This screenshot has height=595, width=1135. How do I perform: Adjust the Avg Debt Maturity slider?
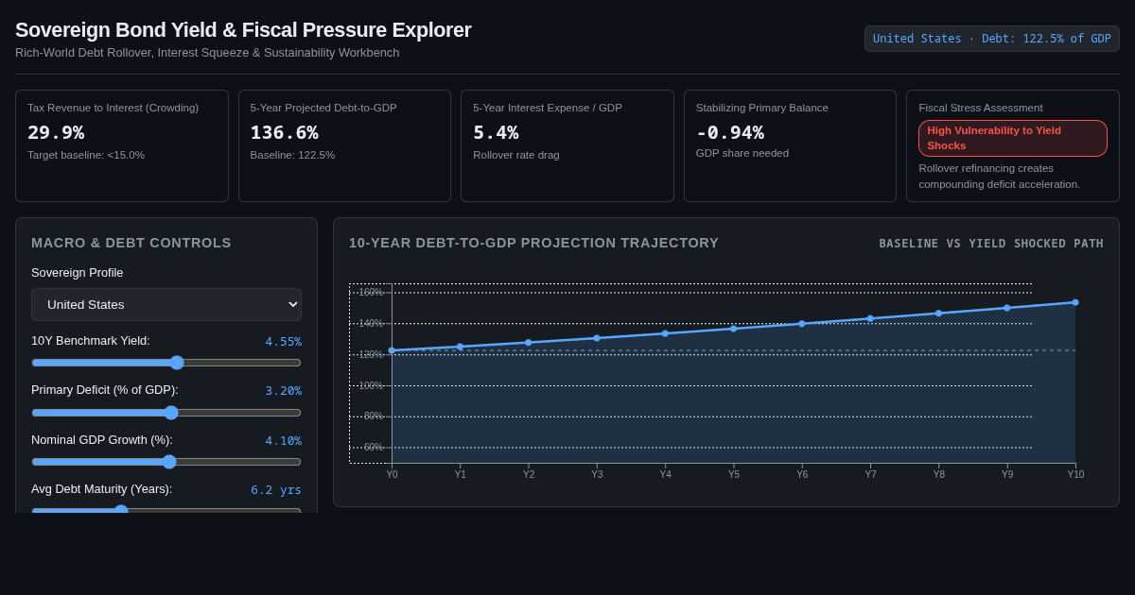tap(166, 510)
